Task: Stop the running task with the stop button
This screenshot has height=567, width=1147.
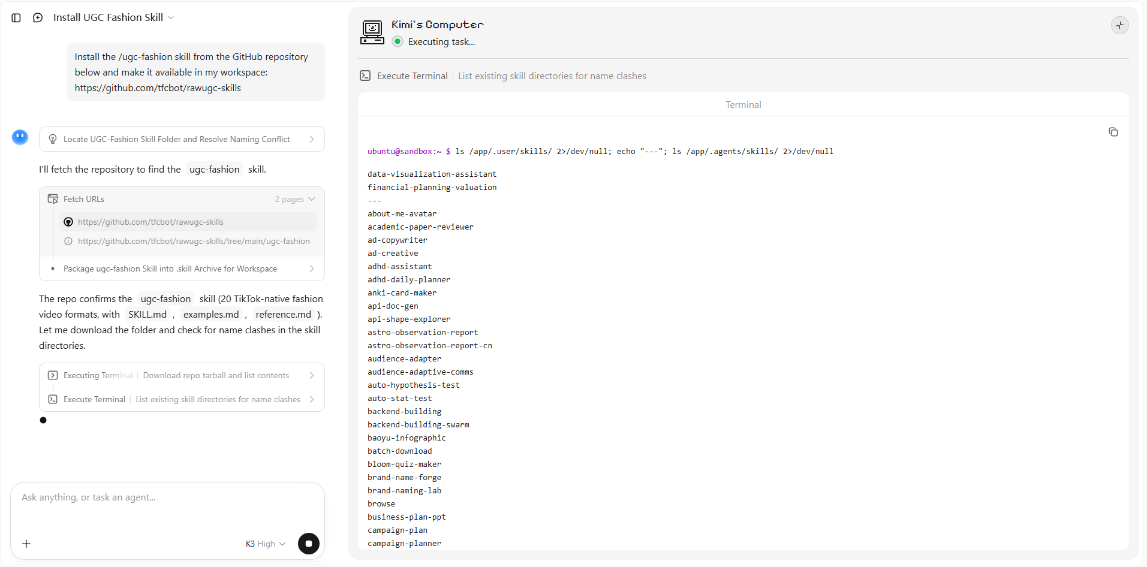Action: [309, 544]
